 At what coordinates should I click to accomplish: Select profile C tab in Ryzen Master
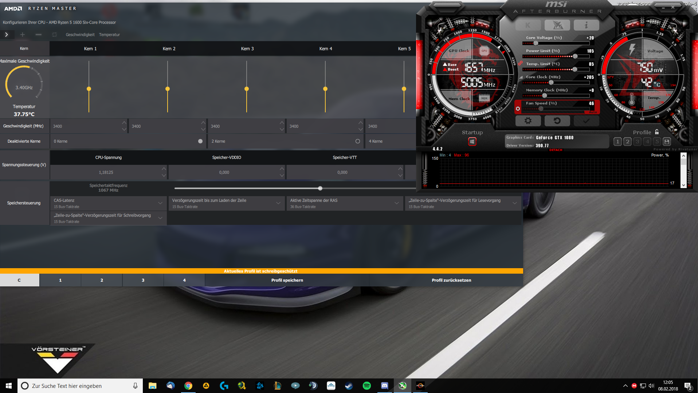[20, 280]
